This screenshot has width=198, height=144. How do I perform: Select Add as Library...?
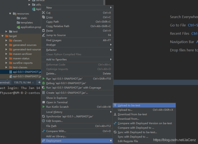pos(77,136)
